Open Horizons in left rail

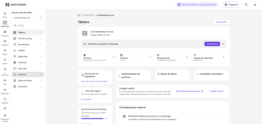(x=5, y=43)
